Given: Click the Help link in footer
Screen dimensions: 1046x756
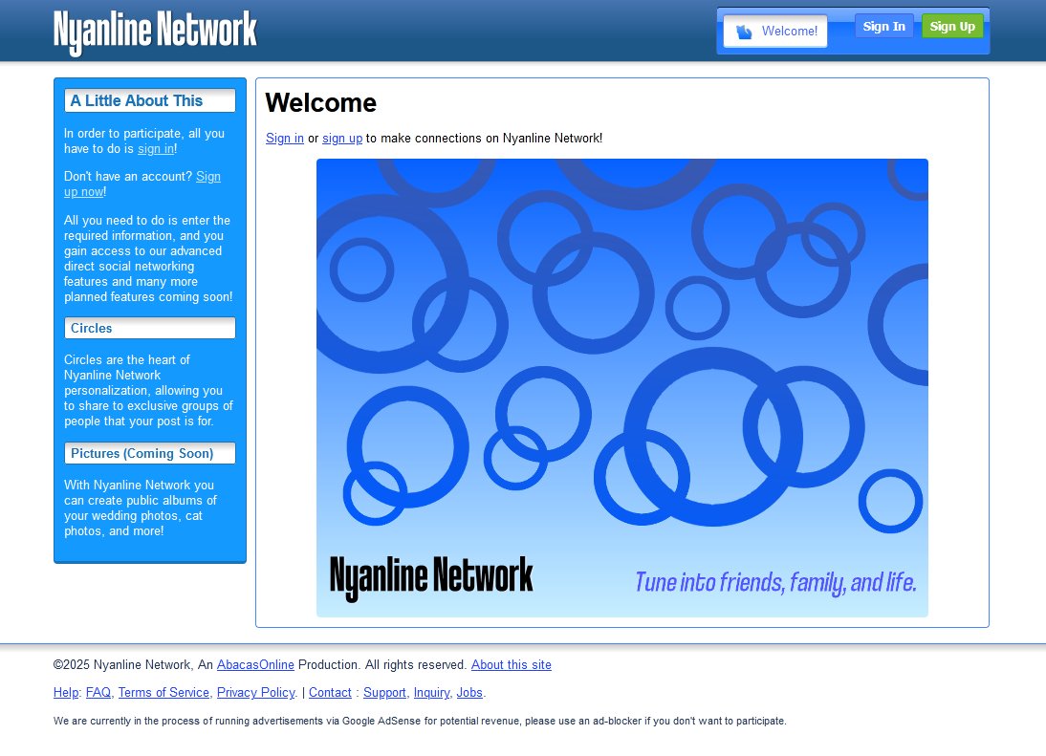Looking at the screenshot, I should tap(66, 692).
